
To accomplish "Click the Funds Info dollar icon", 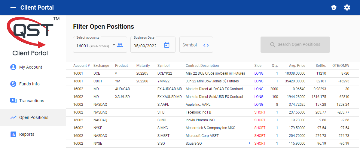I will click(13, 84).
